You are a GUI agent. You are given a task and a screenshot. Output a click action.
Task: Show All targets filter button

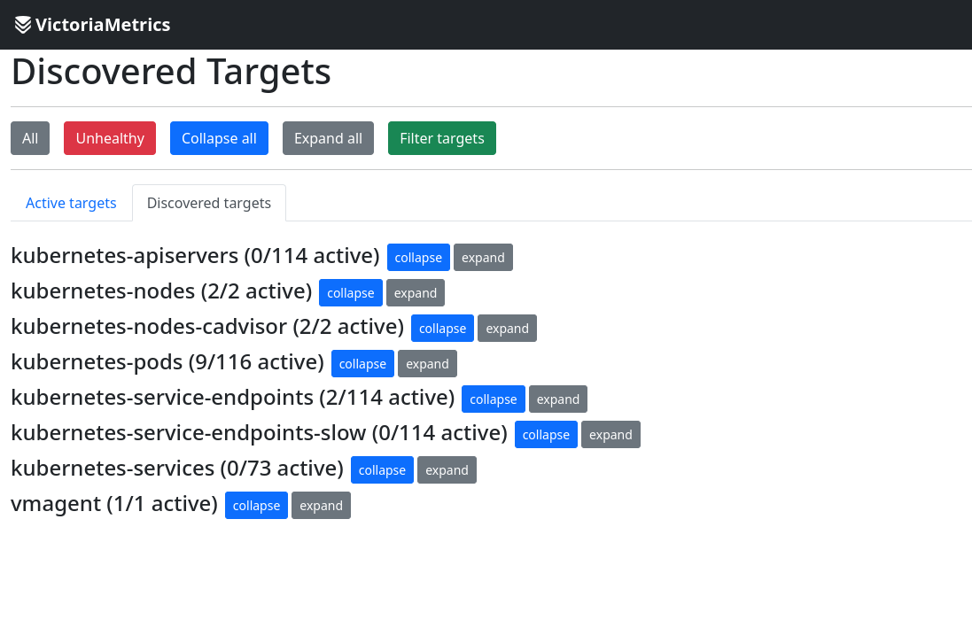[x=30, y=138]
